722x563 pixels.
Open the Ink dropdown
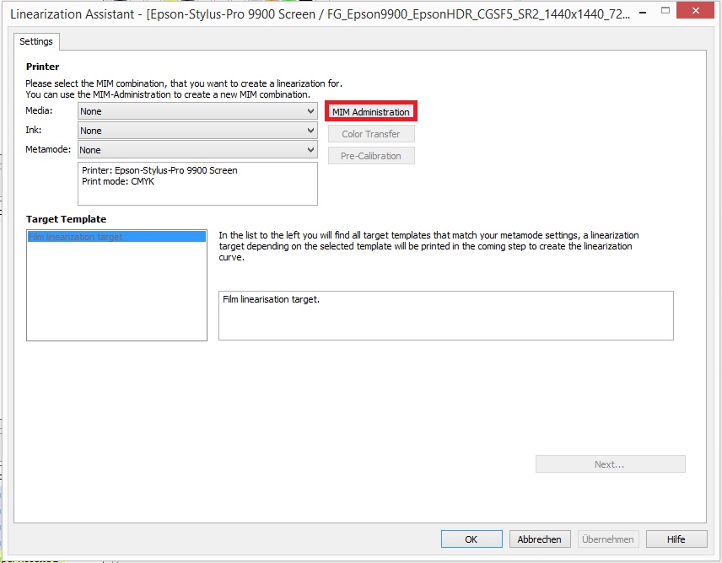click(x=197, y=130)
